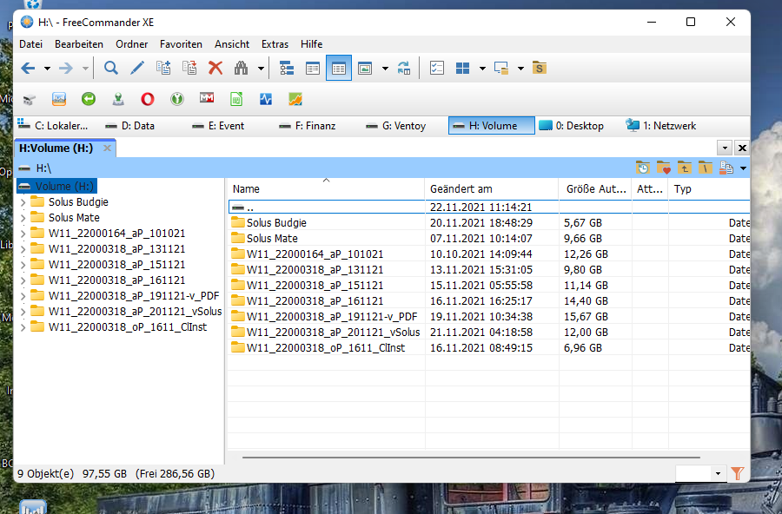The image size is (782, 514).
Task: Open the 0: Desktop location
Action: [x=572, y=126]
